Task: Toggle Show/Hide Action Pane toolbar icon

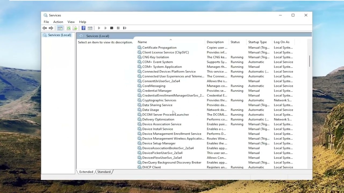Action: tap(90, 28)
